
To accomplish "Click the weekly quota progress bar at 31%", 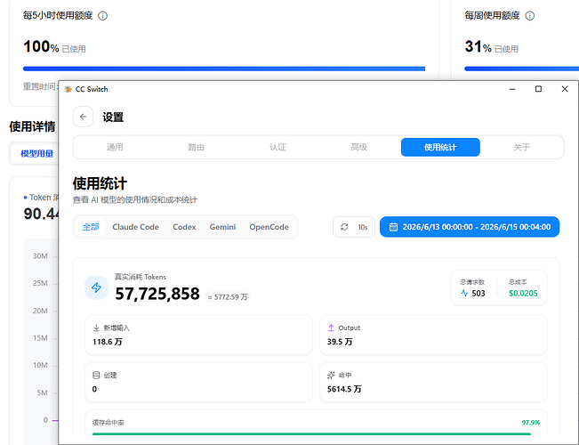I will click(521, 69).
